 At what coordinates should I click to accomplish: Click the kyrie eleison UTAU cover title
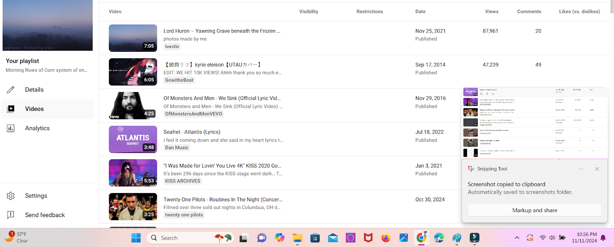[x=213, y=65]
